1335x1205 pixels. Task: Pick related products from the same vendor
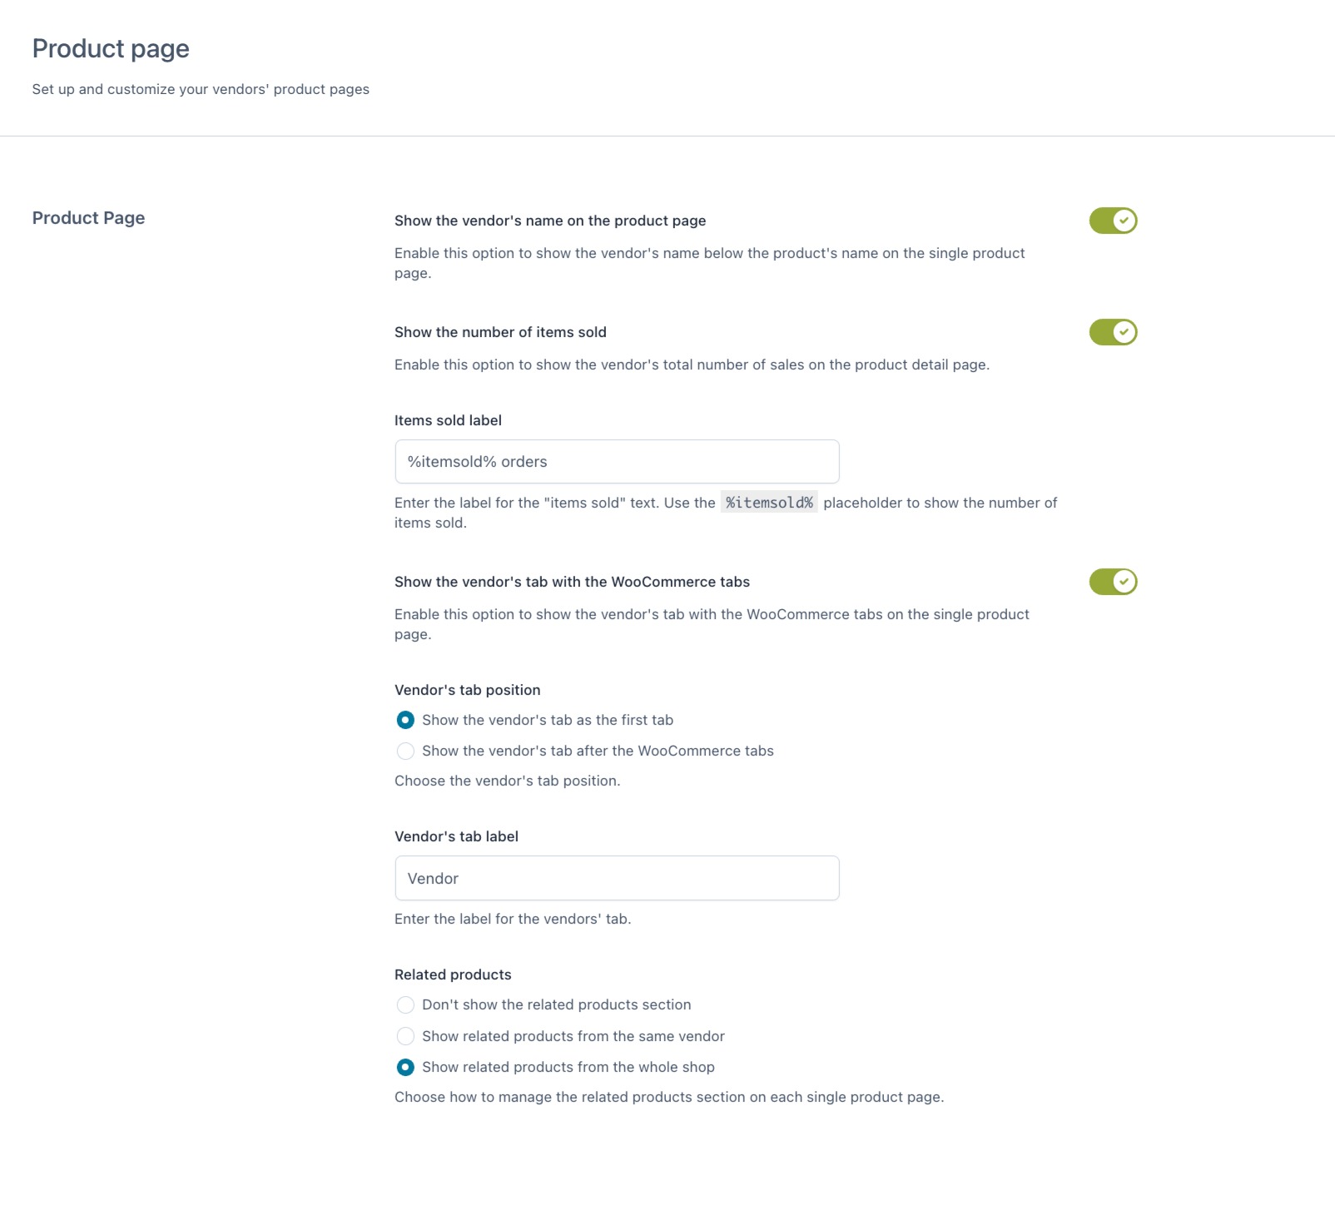[x=405, y=1036]
